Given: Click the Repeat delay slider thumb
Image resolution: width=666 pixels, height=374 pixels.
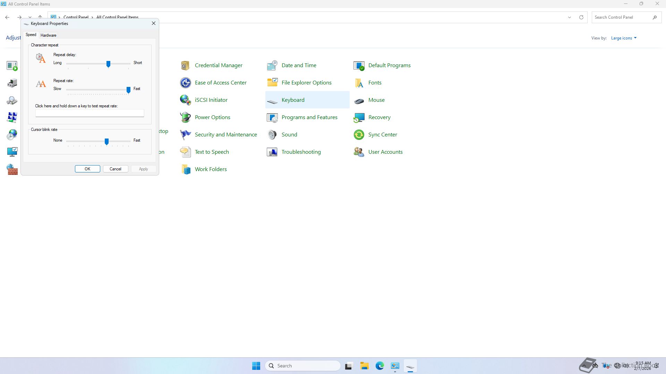Looking at the screenshot, I should click(108, 64).
